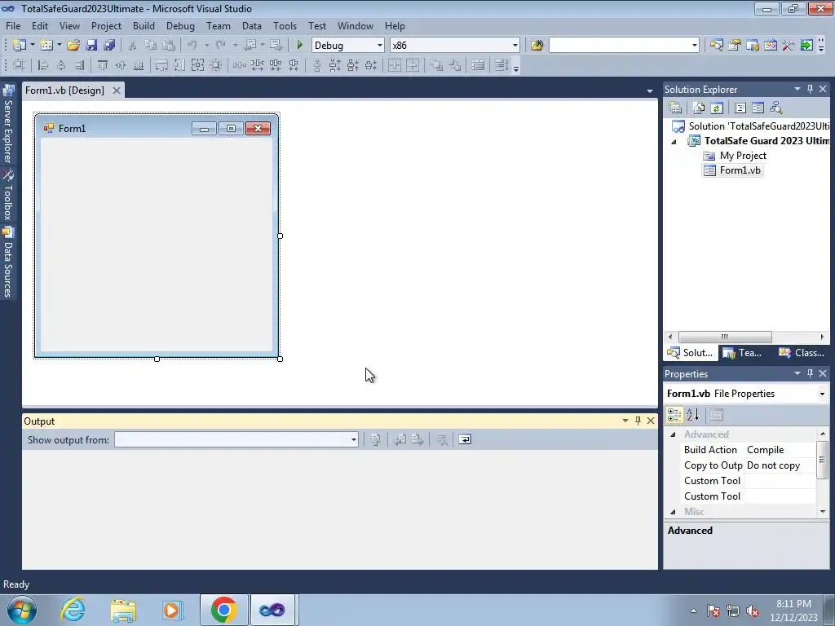Click the Toolbox hammer-and-wrench toolbar icon
This screenshot has height=626, width=835.
pyautogui.click(x=789, y=46)
